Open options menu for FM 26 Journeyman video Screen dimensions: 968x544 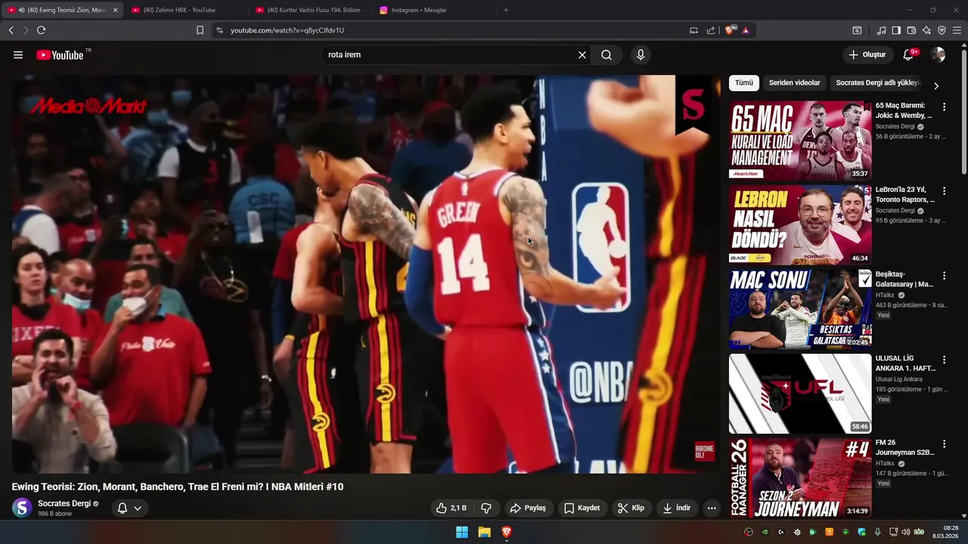944,444
